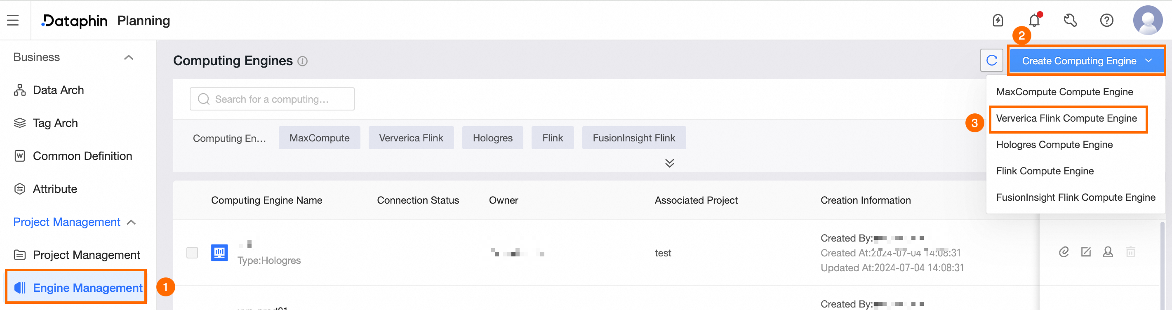
Task: Click the info icon beside Computing Engines
Action: click(x=303, y=61)
